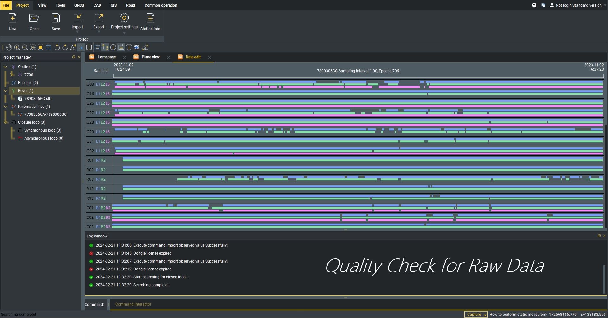
Task: Select station 7708 in tree
Action: pos(29,75)
